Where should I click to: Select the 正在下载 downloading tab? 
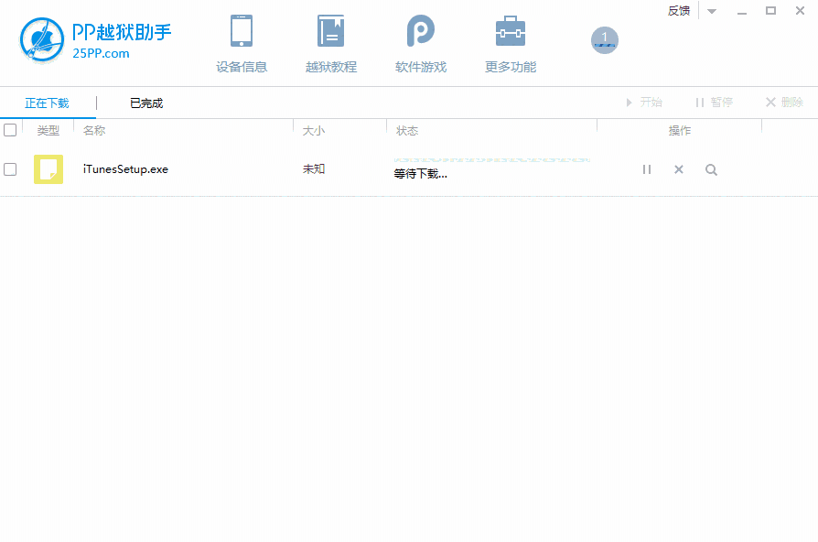tap(48, 103)
